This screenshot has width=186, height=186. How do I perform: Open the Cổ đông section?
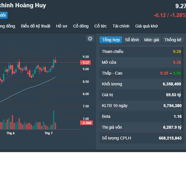pyautogui.click(x=81, y=26)
